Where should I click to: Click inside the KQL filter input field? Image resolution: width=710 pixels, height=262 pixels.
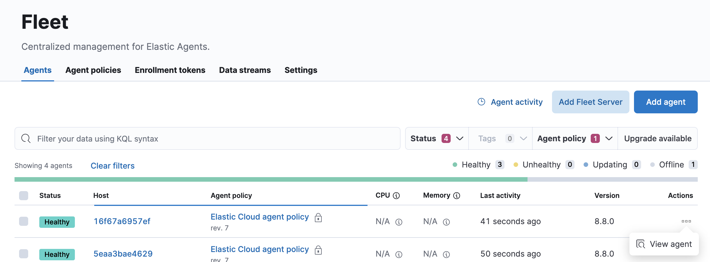pos(199,138)
